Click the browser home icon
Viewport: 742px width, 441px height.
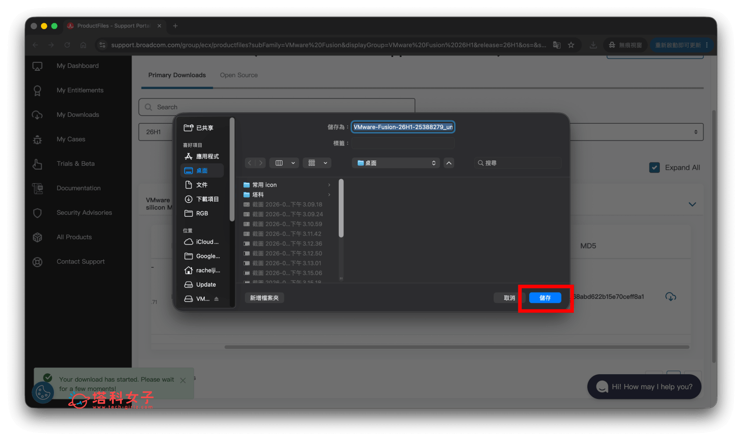(x=83, y=45)
